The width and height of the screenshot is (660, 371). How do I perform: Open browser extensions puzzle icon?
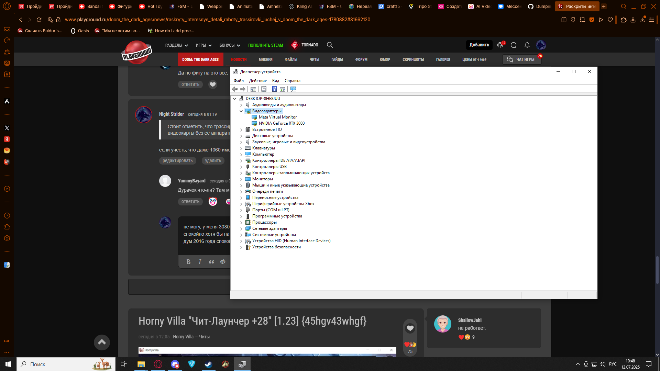click(x=624, y=20)
